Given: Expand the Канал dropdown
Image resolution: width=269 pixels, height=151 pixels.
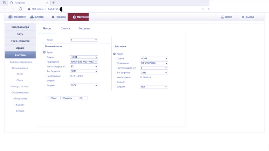Looking at the screenshot, I should [x=84, y=40].
